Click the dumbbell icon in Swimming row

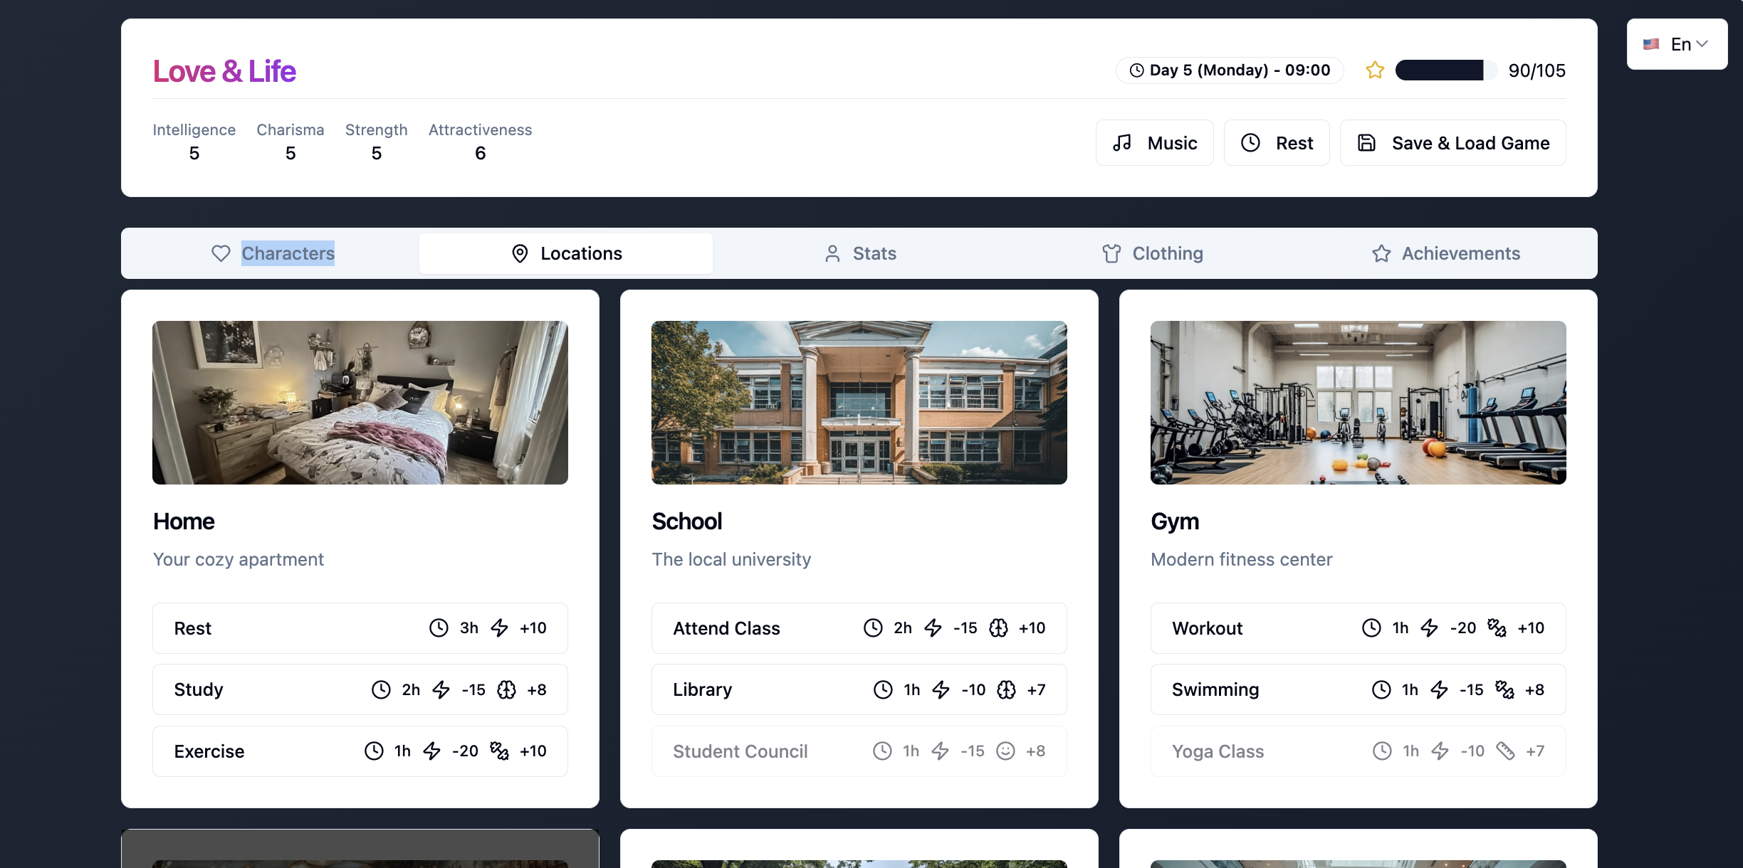[x=1504, y=689]
